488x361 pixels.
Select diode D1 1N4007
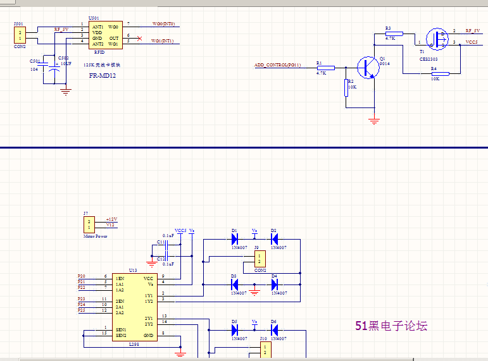pyautogui.click(x=235, y=239)
